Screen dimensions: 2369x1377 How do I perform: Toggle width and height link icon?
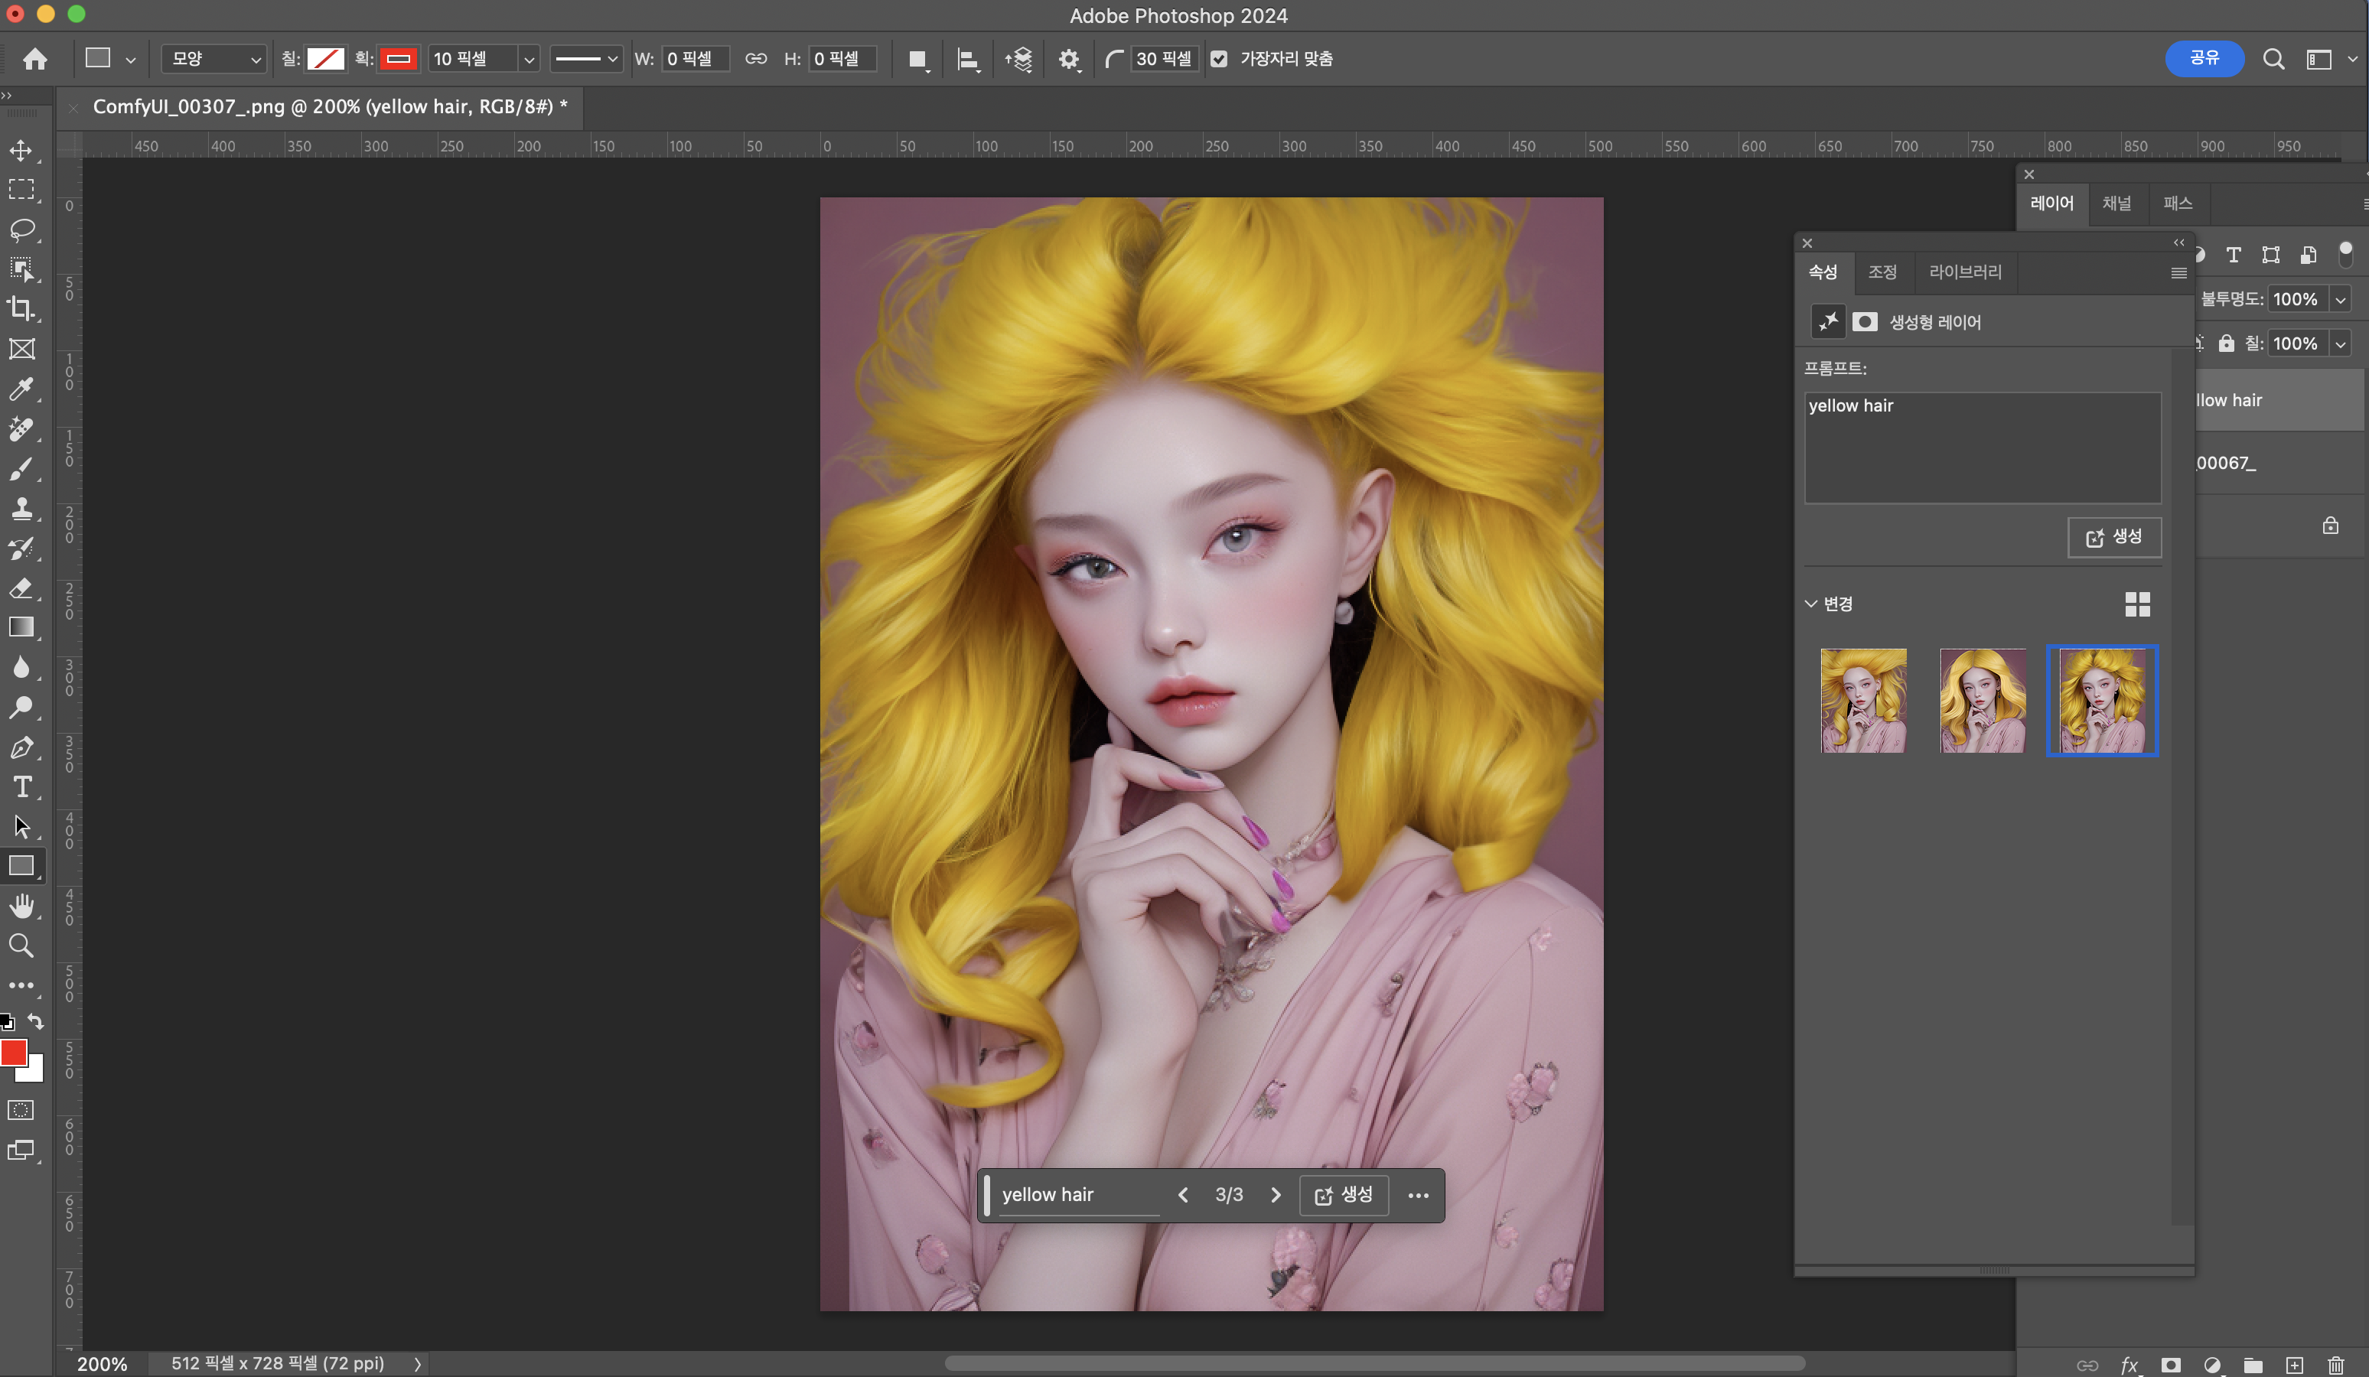[756, 59]
